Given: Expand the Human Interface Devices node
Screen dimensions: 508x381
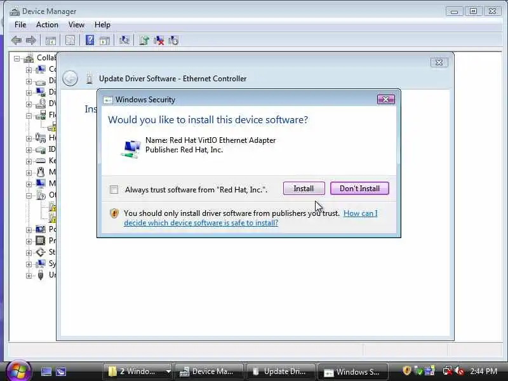Looking at the screenshot, I should click(x=29, y=138).
